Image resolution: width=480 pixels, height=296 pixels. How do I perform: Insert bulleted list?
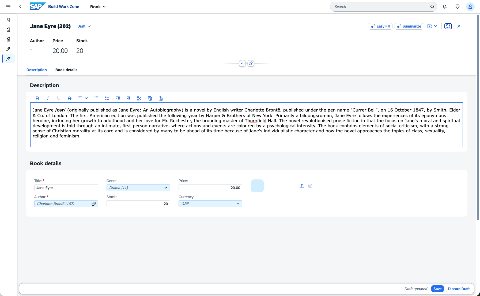click(96, 98)
